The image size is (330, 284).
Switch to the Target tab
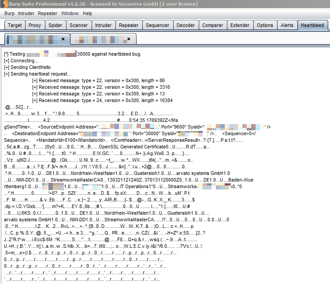pos(15,25)
